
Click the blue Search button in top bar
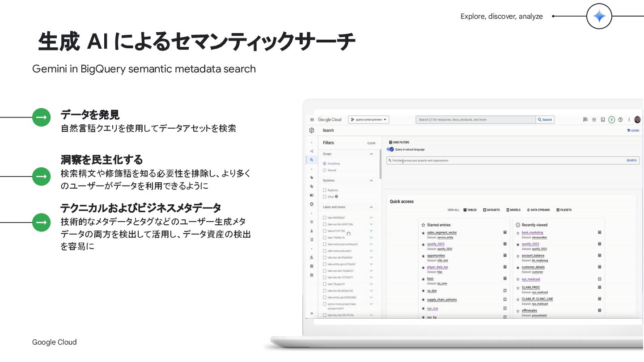coord(545,120)
